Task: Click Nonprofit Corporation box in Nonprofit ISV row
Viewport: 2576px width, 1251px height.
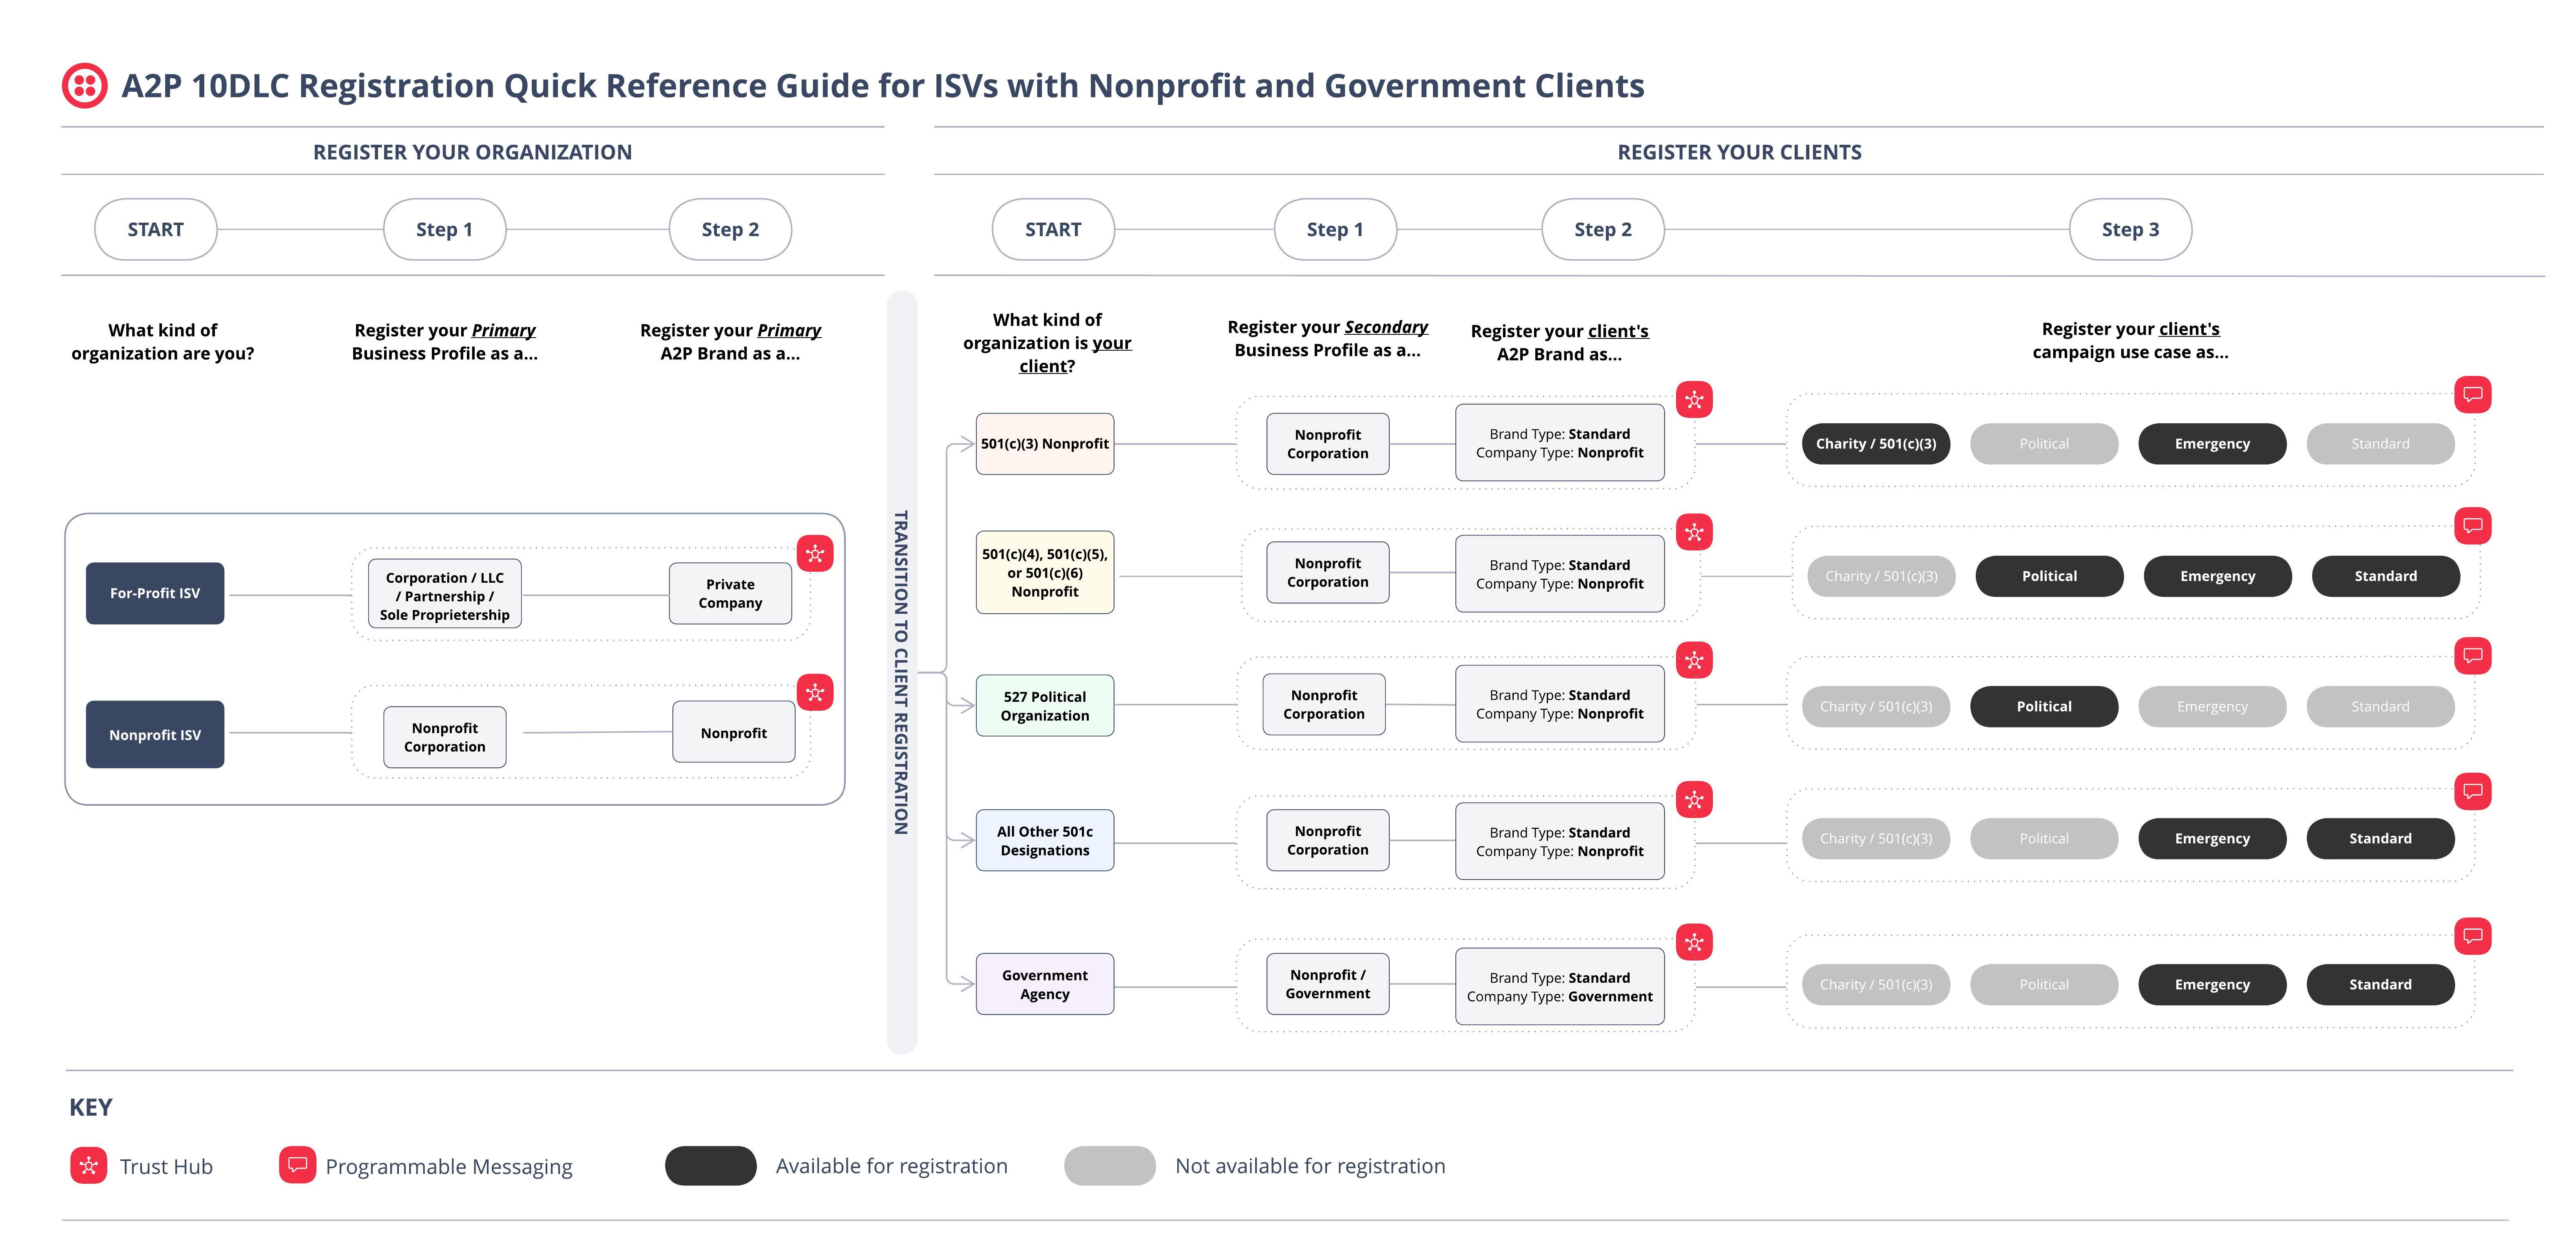Action: pyautogui.click(x=445, y=737)
